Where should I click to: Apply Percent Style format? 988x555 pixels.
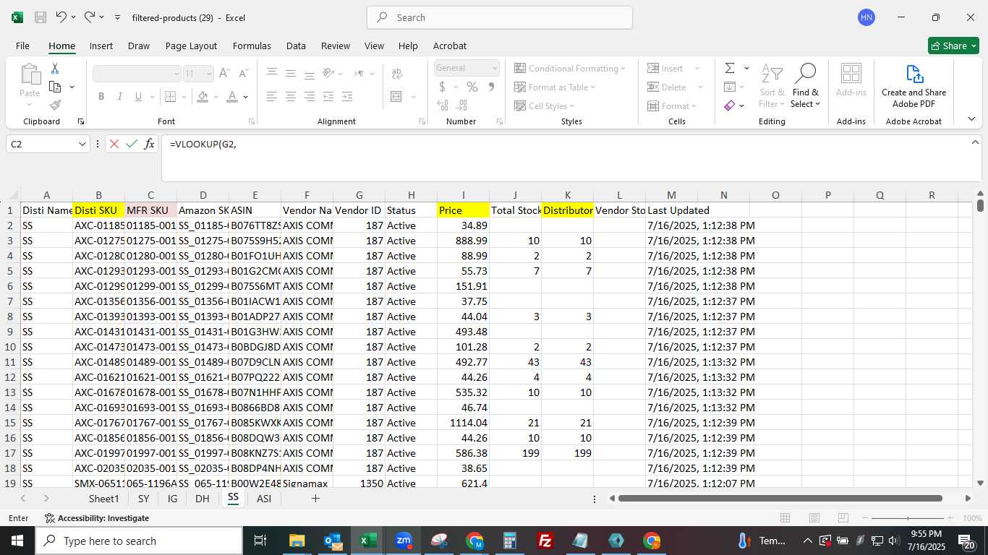[472, 87]
